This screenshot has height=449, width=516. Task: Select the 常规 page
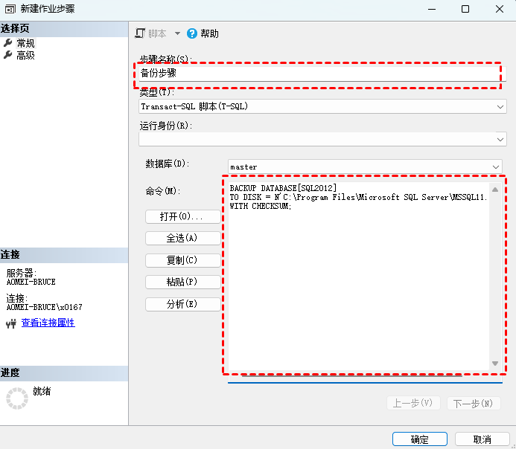25,43
